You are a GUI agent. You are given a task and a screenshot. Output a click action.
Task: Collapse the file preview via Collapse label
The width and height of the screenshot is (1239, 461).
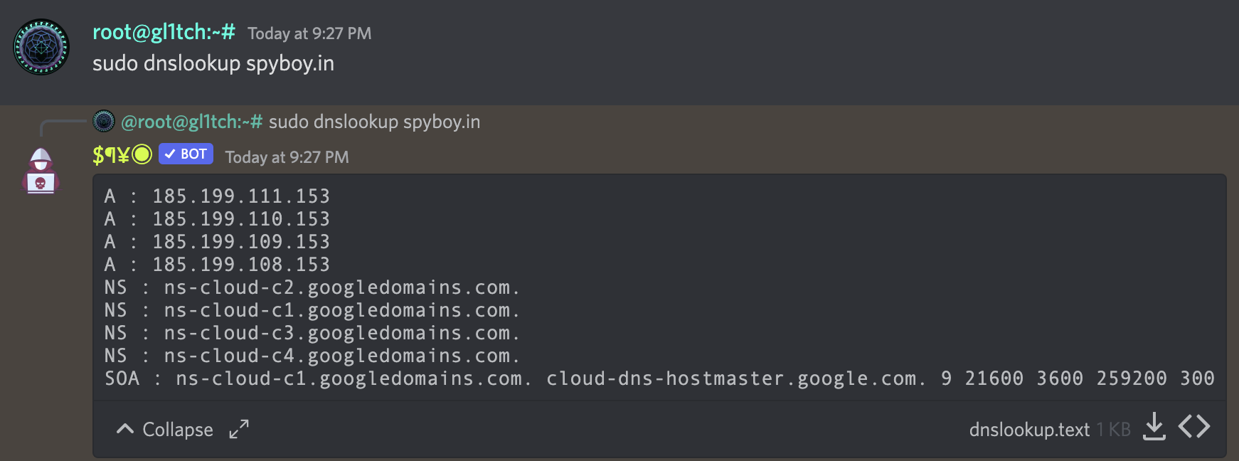coord(178,430)
